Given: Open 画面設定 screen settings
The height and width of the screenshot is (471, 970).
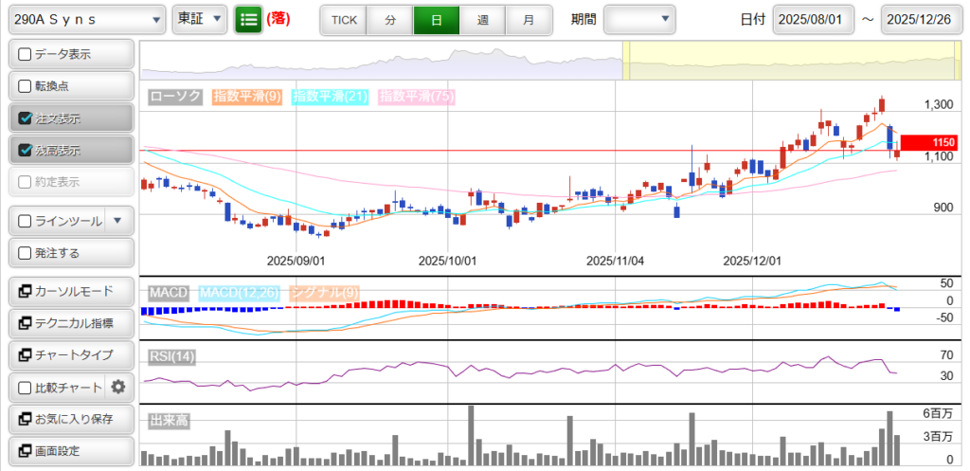Looking at the screenshot, I should pyautogui.click(x=70, y=451).
